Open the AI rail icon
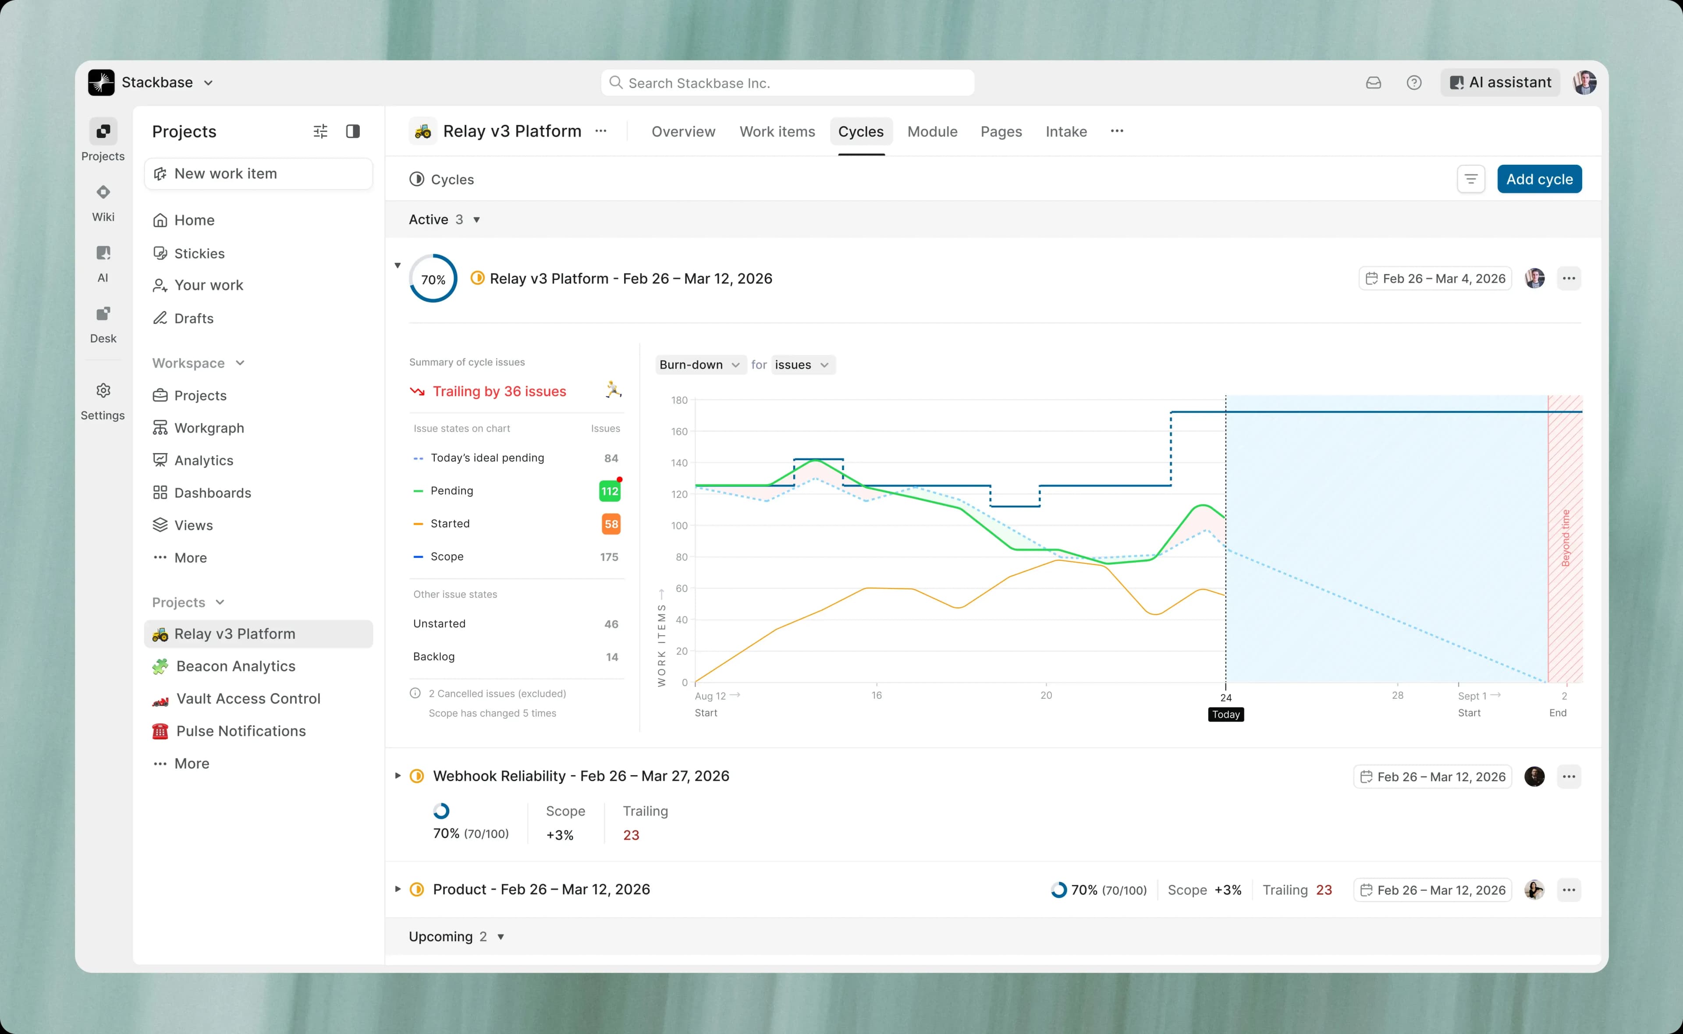 pos(103,252)
